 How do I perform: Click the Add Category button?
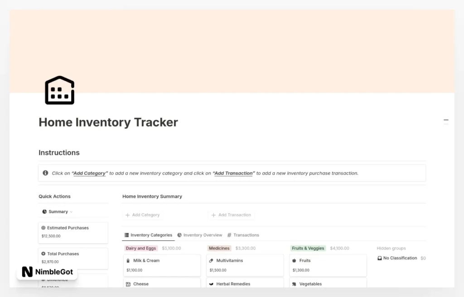(x=143, y=215)
